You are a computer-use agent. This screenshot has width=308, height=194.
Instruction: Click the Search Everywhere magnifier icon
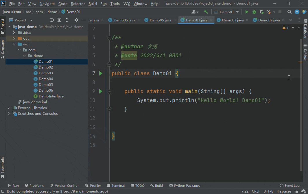tap(289, 12)
